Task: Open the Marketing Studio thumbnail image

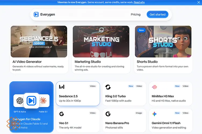Action: coord(101,41)
